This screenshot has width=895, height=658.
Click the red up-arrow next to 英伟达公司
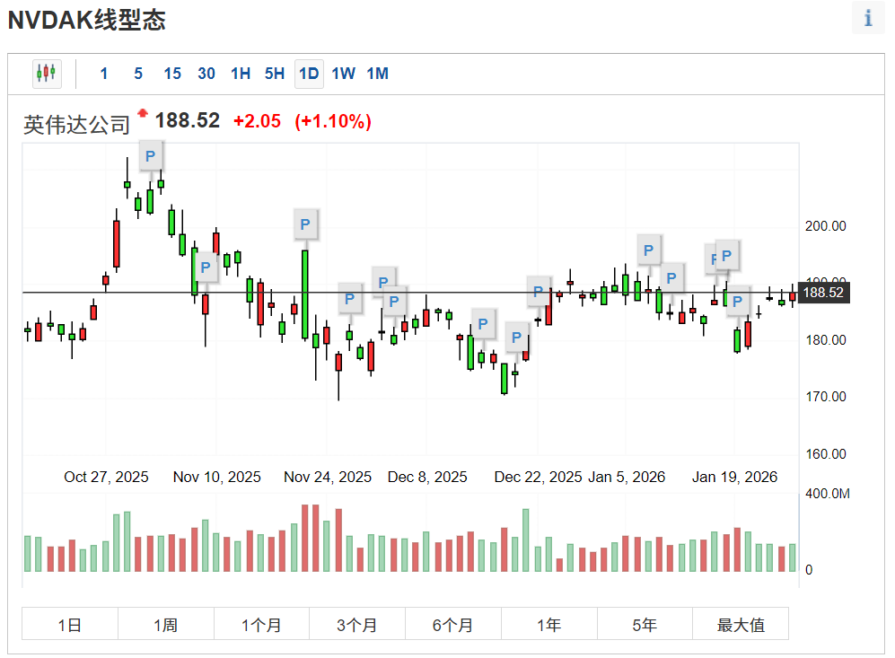point(142,114)
